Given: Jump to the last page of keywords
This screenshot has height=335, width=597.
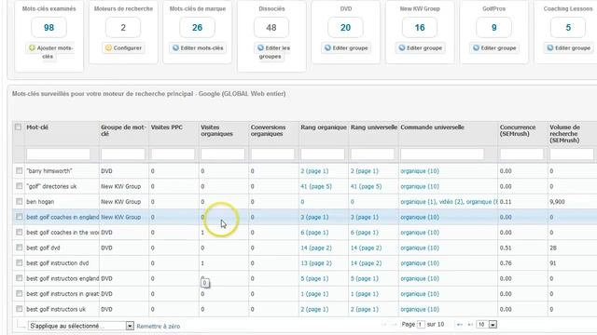Looking at the screenshot, I should tap(470, 325).
